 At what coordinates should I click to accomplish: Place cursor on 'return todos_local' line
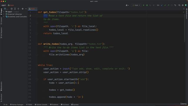(x=56, y=33)
